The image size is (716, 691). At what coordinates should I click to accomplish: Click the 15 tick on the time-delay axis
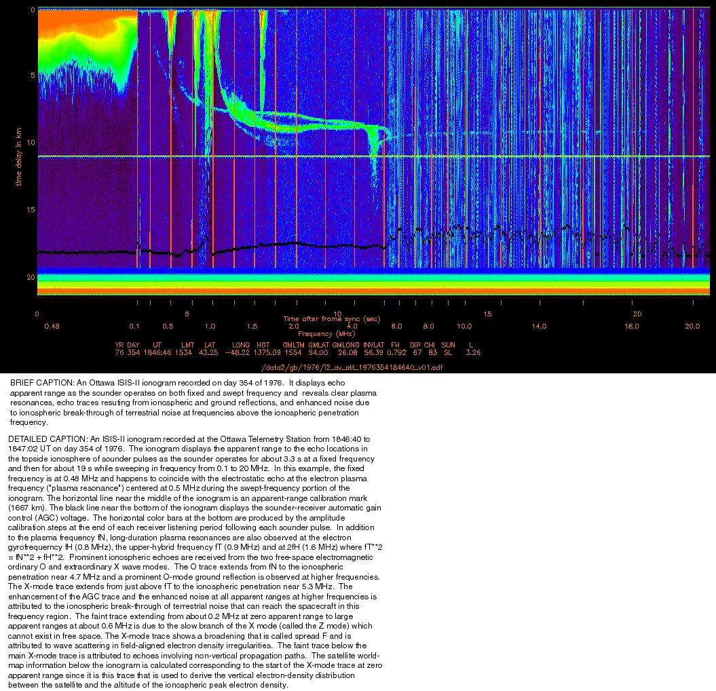[x=31, y=210]
